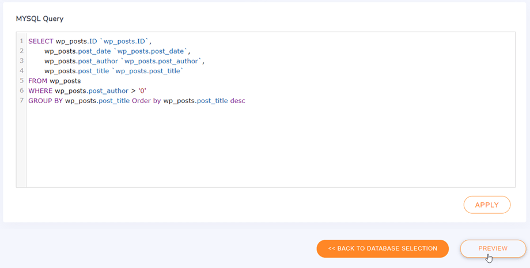
Task: Click the APPLY button
Action: 487,205
